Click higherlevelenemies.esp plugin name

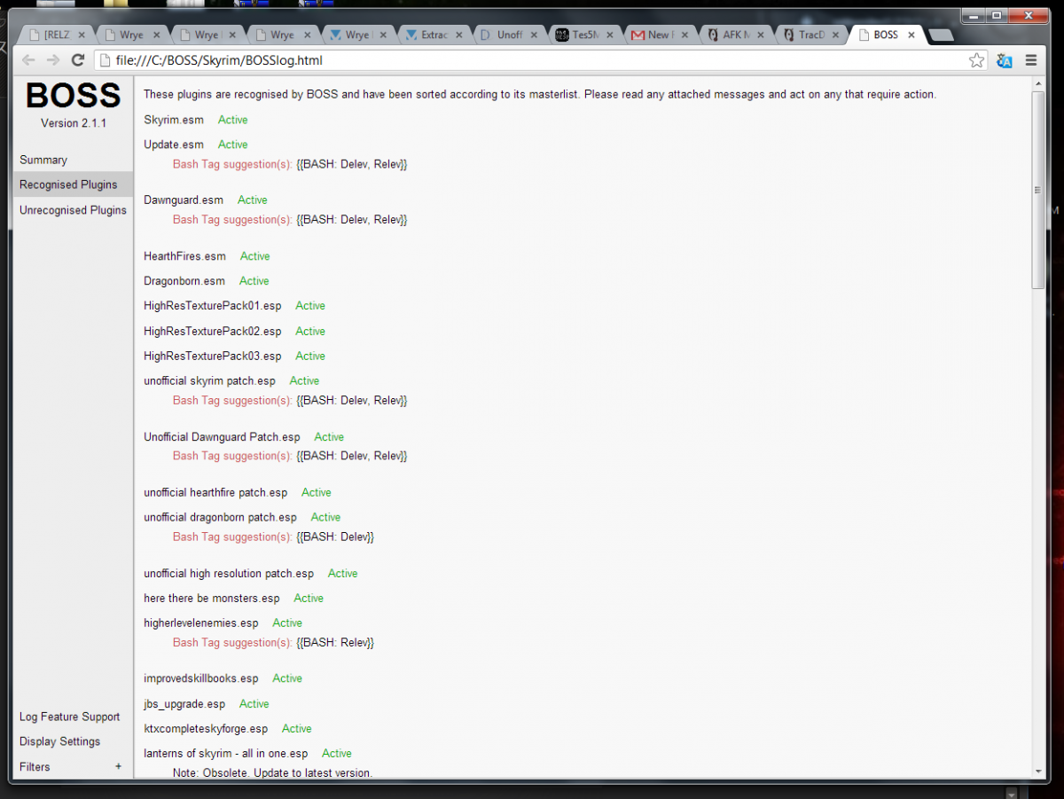201,623
